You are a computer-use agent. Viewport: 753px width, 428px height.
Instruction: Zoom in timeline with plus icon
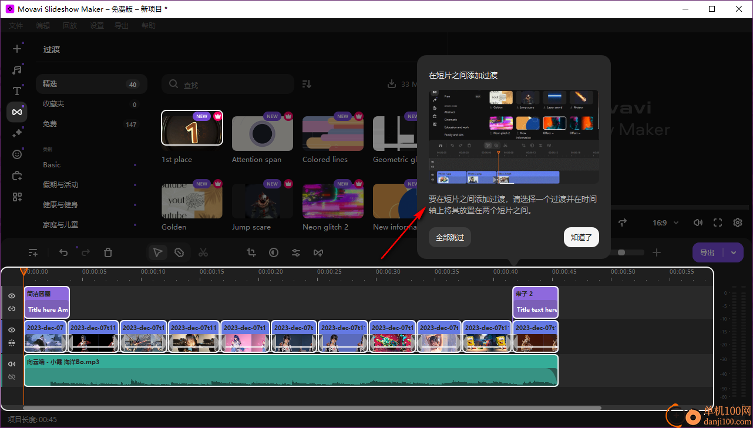pos(657,252)
